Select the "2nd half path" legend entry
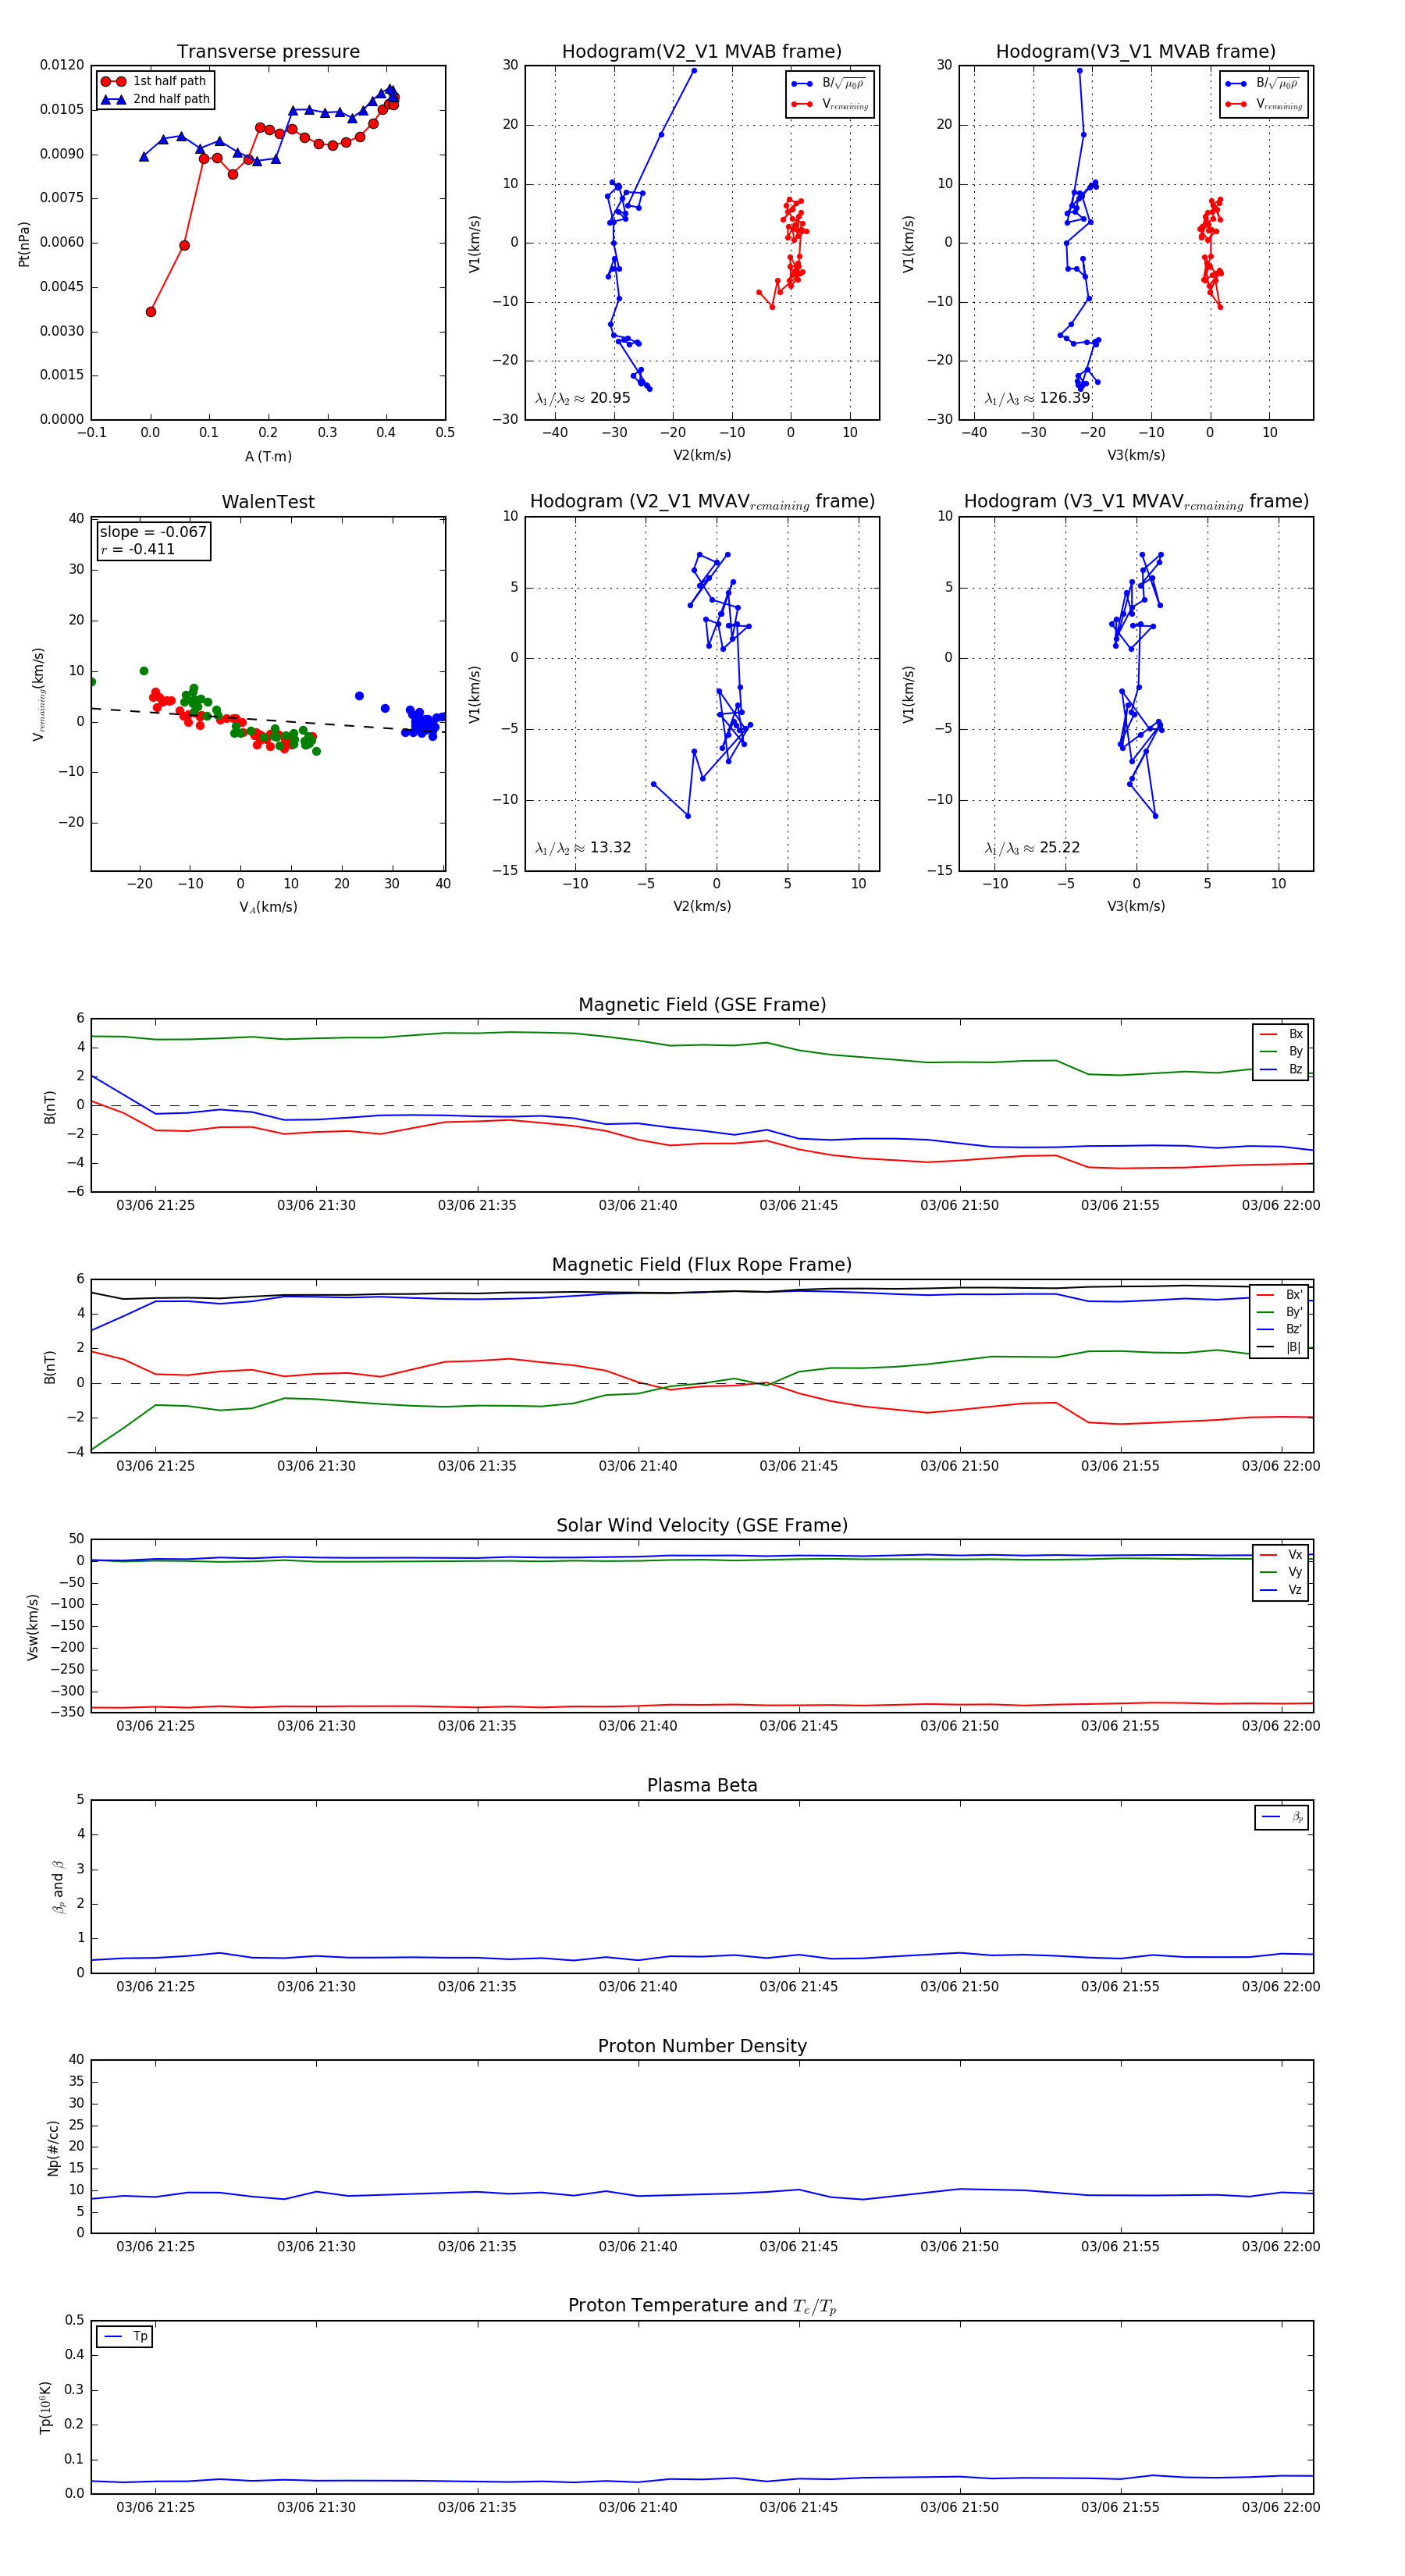This screenshot has height=2576, width=1405. click(156, 99)
